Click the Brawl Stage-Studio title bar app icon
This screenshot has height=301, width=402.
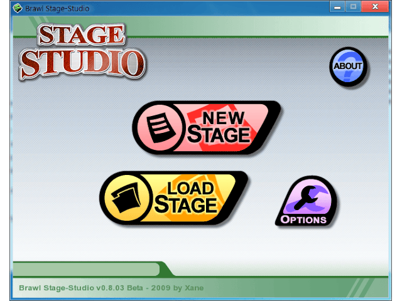(x=17, y=7)
